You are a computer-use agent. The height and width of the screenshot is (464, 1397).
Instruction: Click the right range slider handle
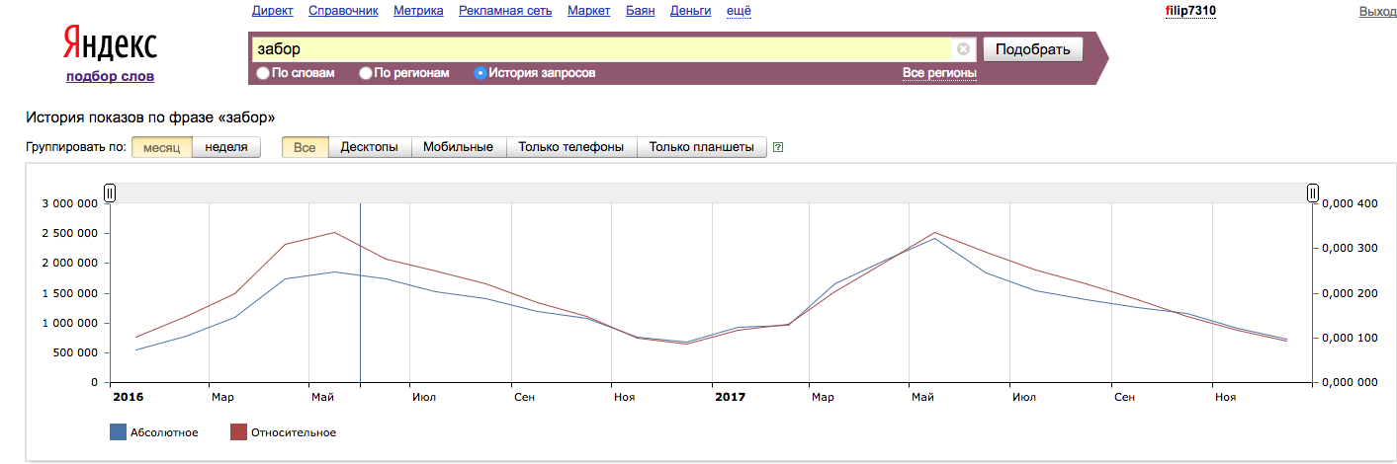tap(1313, 193)
